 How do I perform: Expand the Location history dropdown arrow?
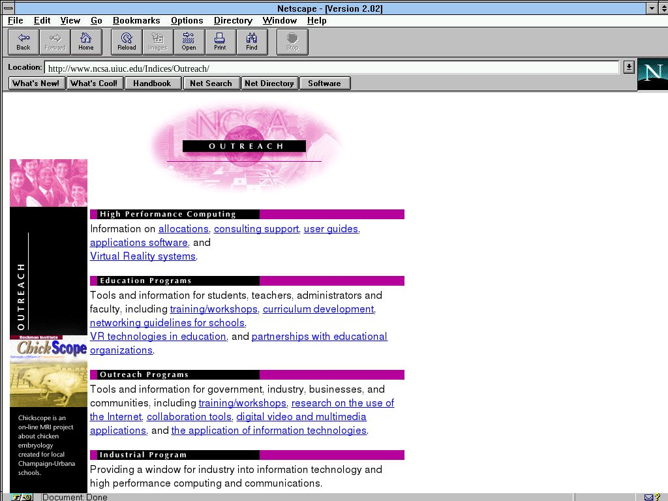pos(629,67)
